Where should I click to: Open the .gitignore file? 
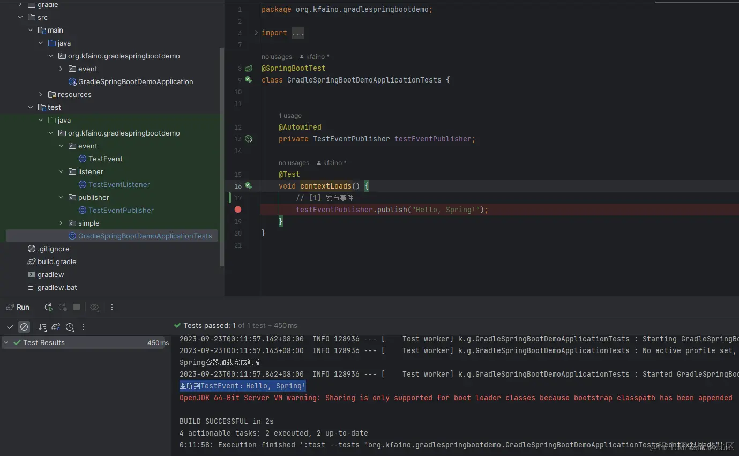[x=53, y=249]
